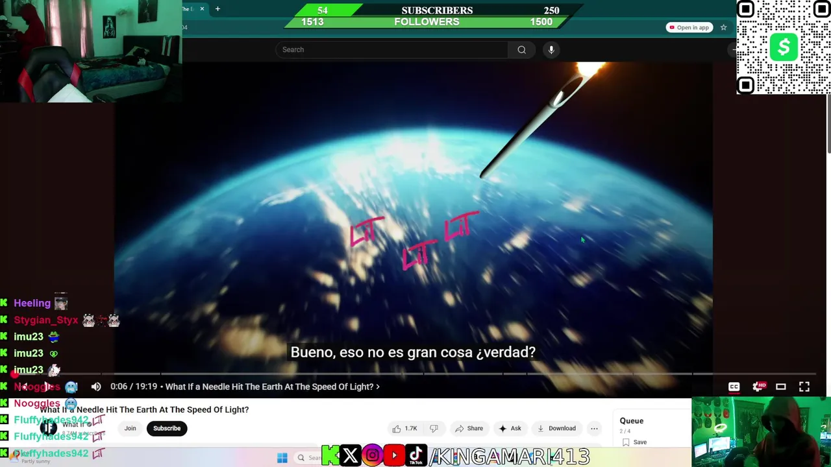Dislike the video with thumbs down
This screenshot has height=467, width=831.
pyautogui.click(x=434, y=428)
